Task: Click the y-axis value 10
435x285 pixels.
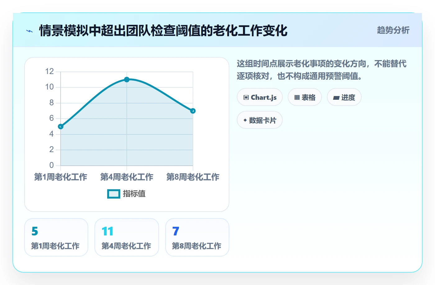Action: point(49,87)
